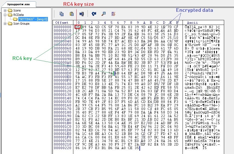Image resolution: width=234 pixels, height=154 pixels.
Task: Click the hex column header "A"
Action: pos(144,23)
